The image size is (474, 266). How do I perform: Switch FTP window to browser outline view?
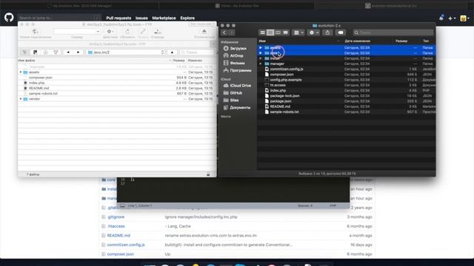pyautogui.click(x=24, y=52)
